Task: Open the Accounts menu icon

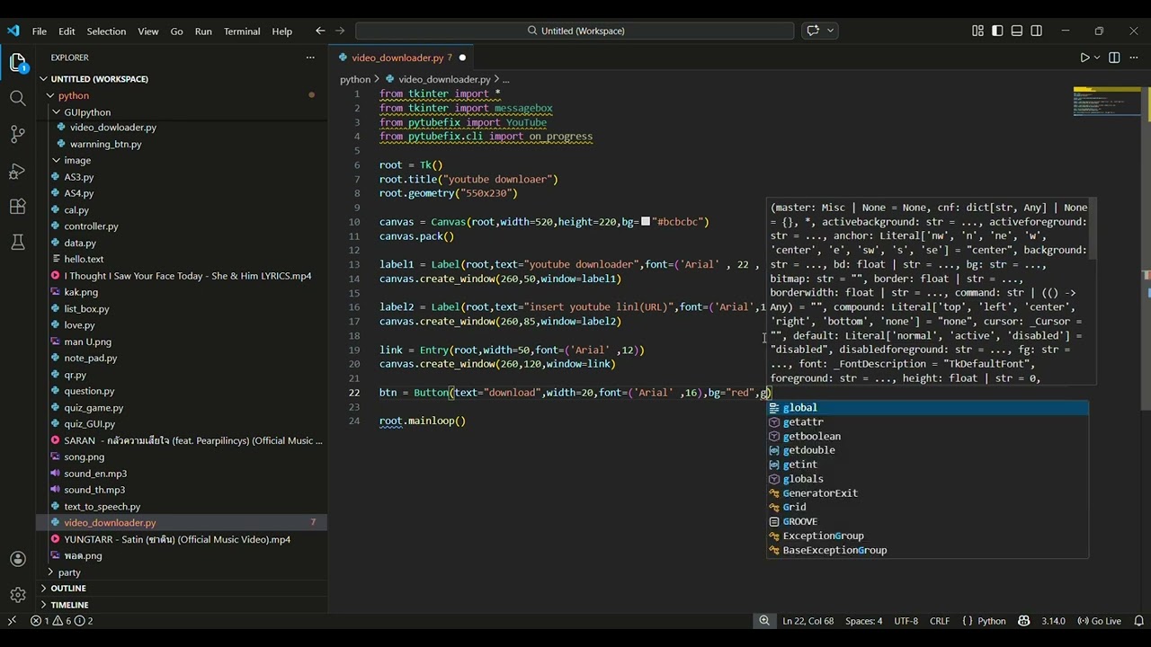Action: [18, 559]
